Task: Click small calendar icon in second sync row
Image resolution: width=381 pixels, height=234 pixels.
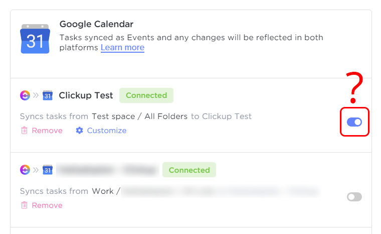Action: coord(48,170)
